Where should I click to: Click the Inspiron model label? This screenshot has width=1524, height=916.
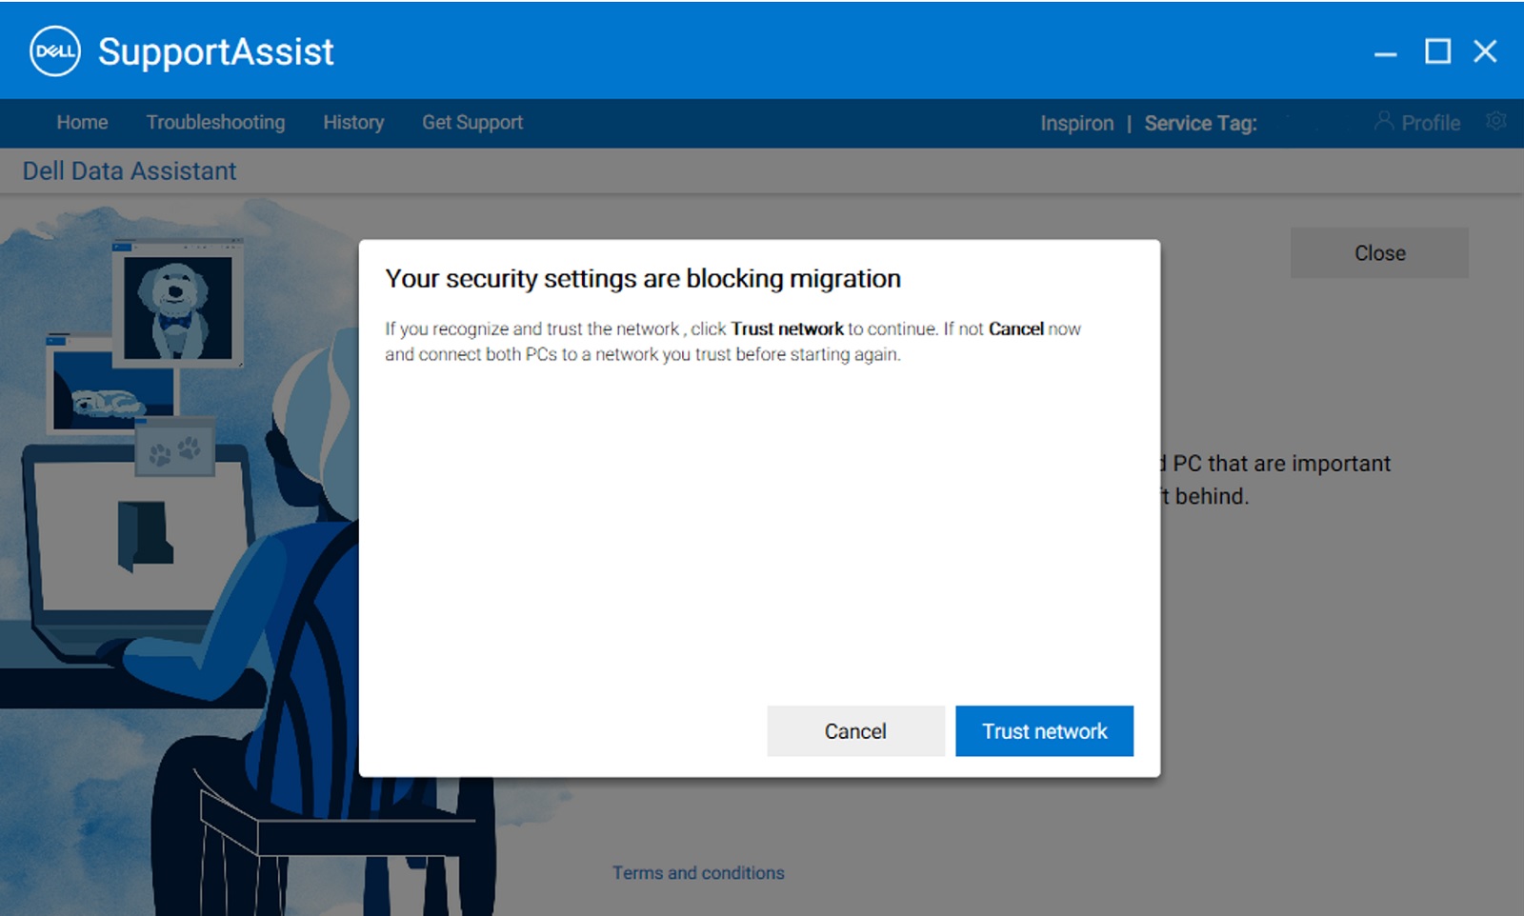1077,123
